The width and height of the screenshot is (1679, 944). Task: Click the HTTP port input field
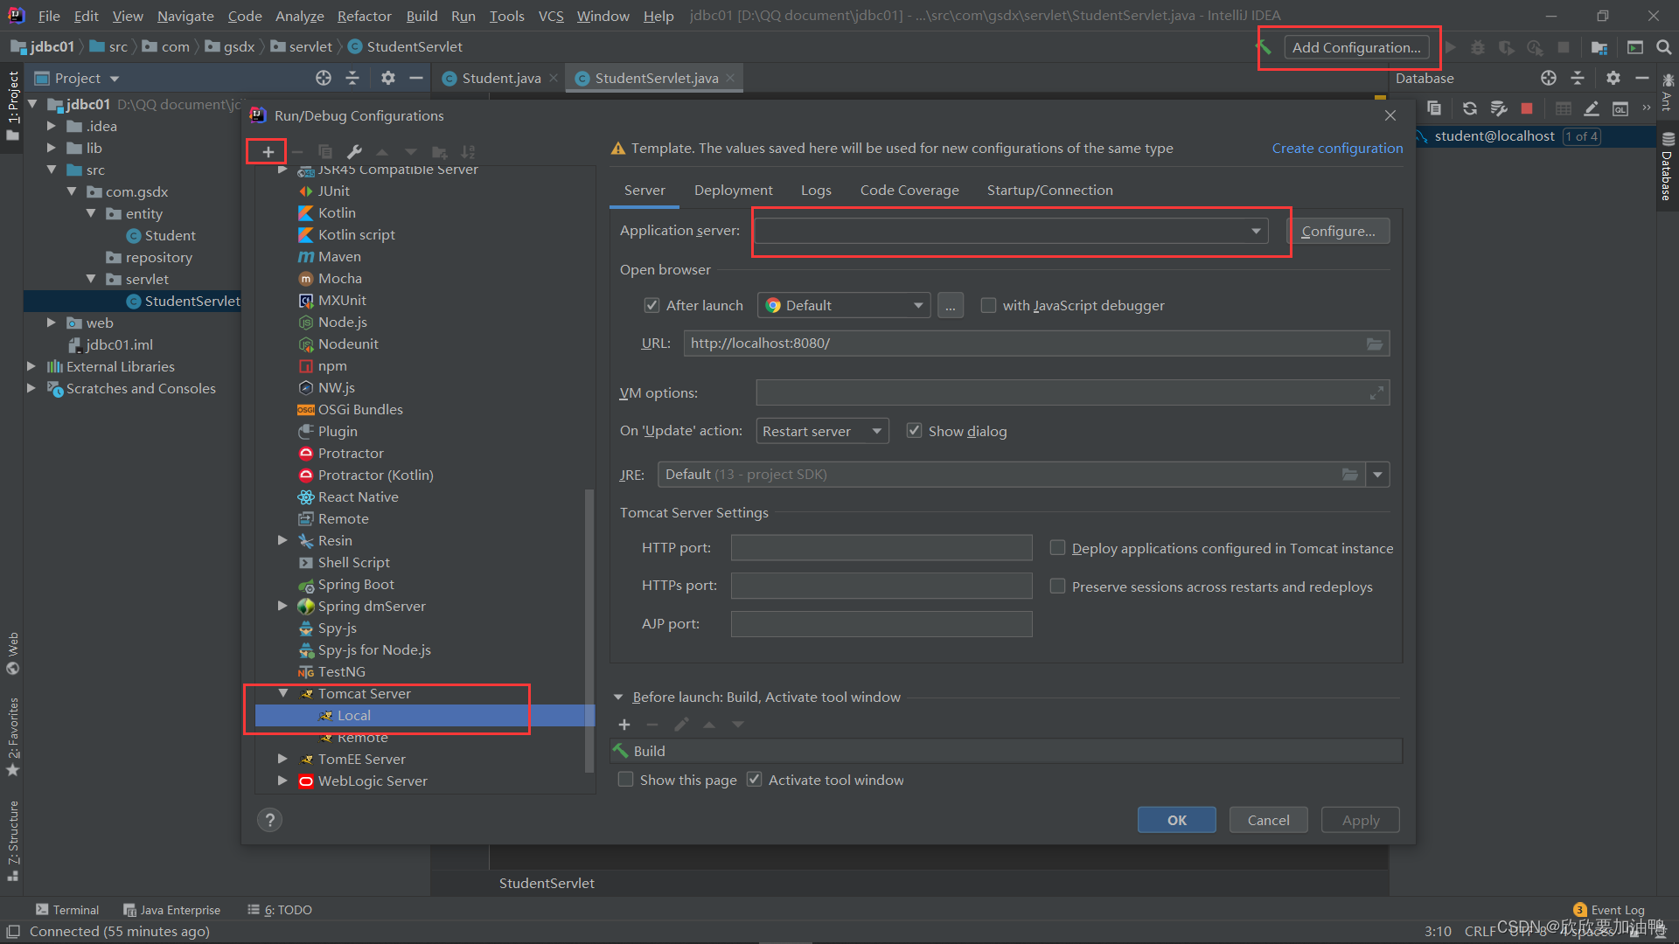[x=881, y=548]
